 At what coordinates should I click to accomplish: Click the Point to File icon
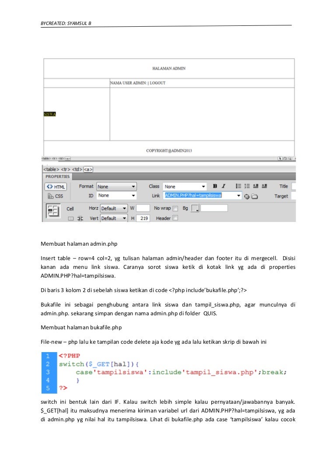point(247,196)
